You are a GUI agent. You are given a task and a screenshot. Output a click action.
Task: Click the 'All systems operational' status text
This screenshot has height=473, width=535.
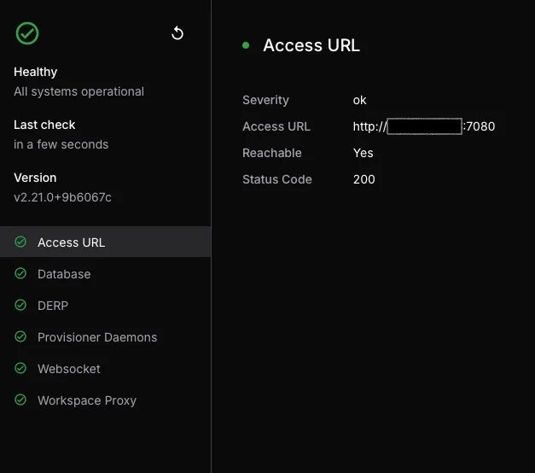click(x=79, y=91)
